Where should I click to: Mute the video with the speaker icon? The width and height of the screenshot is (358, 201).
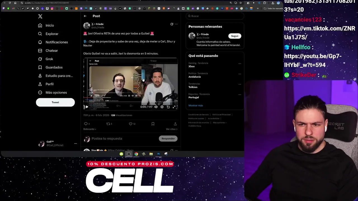pyautogui.click(x=156, y=107)
